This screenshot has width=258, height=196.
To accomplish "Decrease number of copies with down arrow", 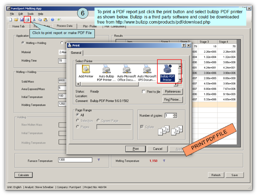I will coord(175,117).
